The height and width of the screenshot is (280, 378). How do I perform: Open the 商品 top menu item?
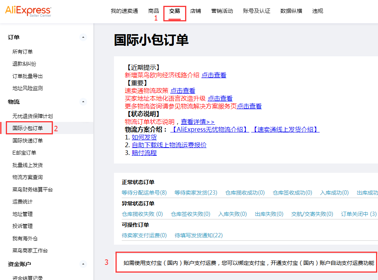(x=153, y=11)
